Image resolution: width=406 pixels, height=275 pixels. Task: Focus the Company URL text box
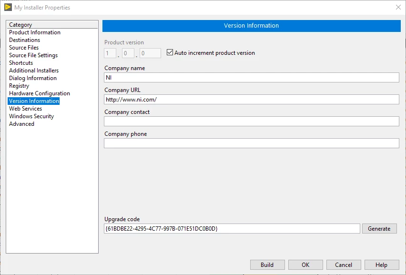252,100
